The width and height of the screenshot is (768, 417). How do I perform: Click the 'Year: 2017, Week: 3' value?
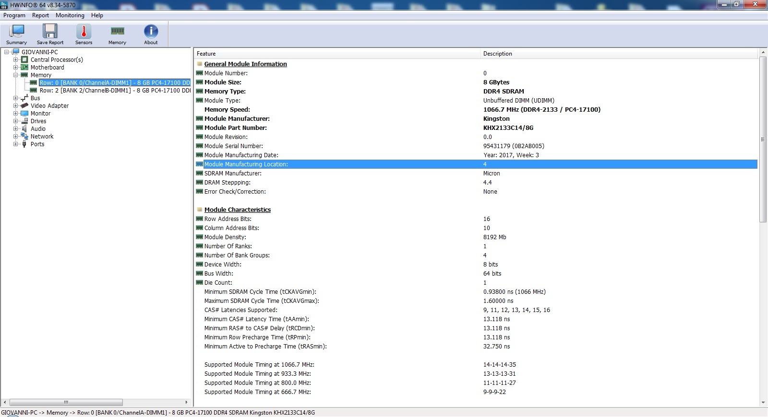[511, 155]
